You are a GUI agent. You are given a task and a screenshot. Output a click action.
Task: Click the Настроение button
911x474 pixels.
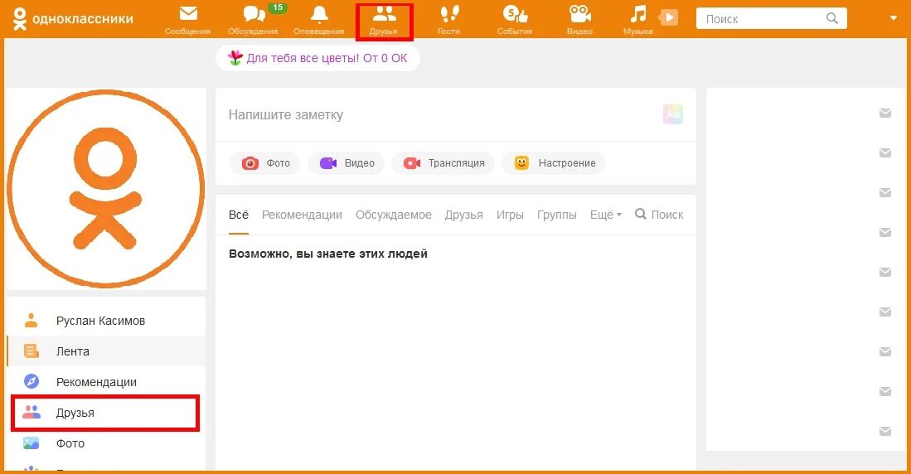(554, 163)
